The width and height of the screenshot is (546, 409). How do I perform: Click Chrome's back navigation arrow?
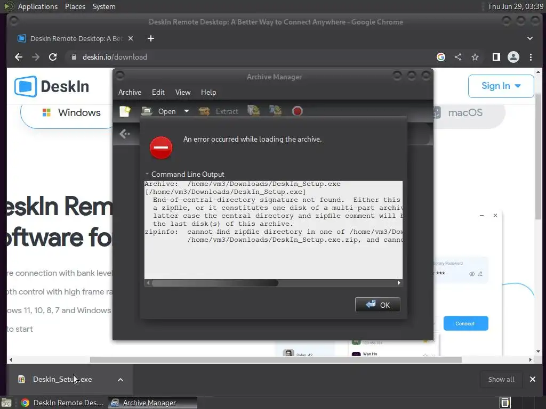click(x=19, y=57)
